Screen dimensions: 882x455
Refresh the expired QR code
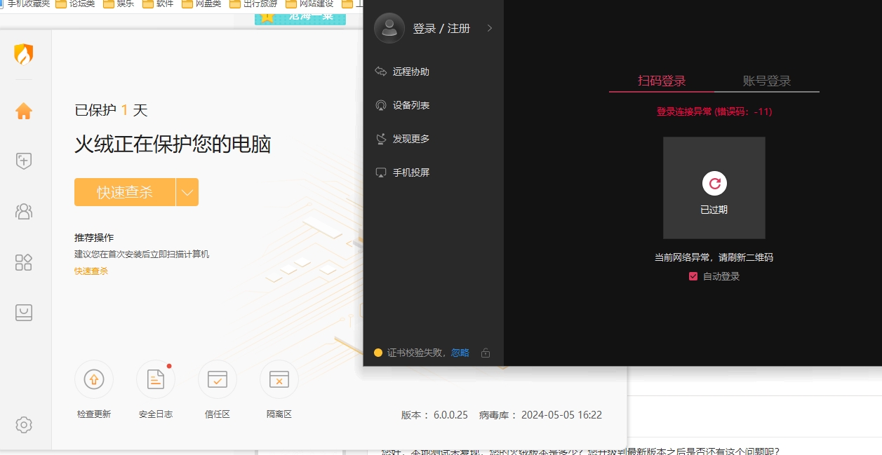coord(714,184)
